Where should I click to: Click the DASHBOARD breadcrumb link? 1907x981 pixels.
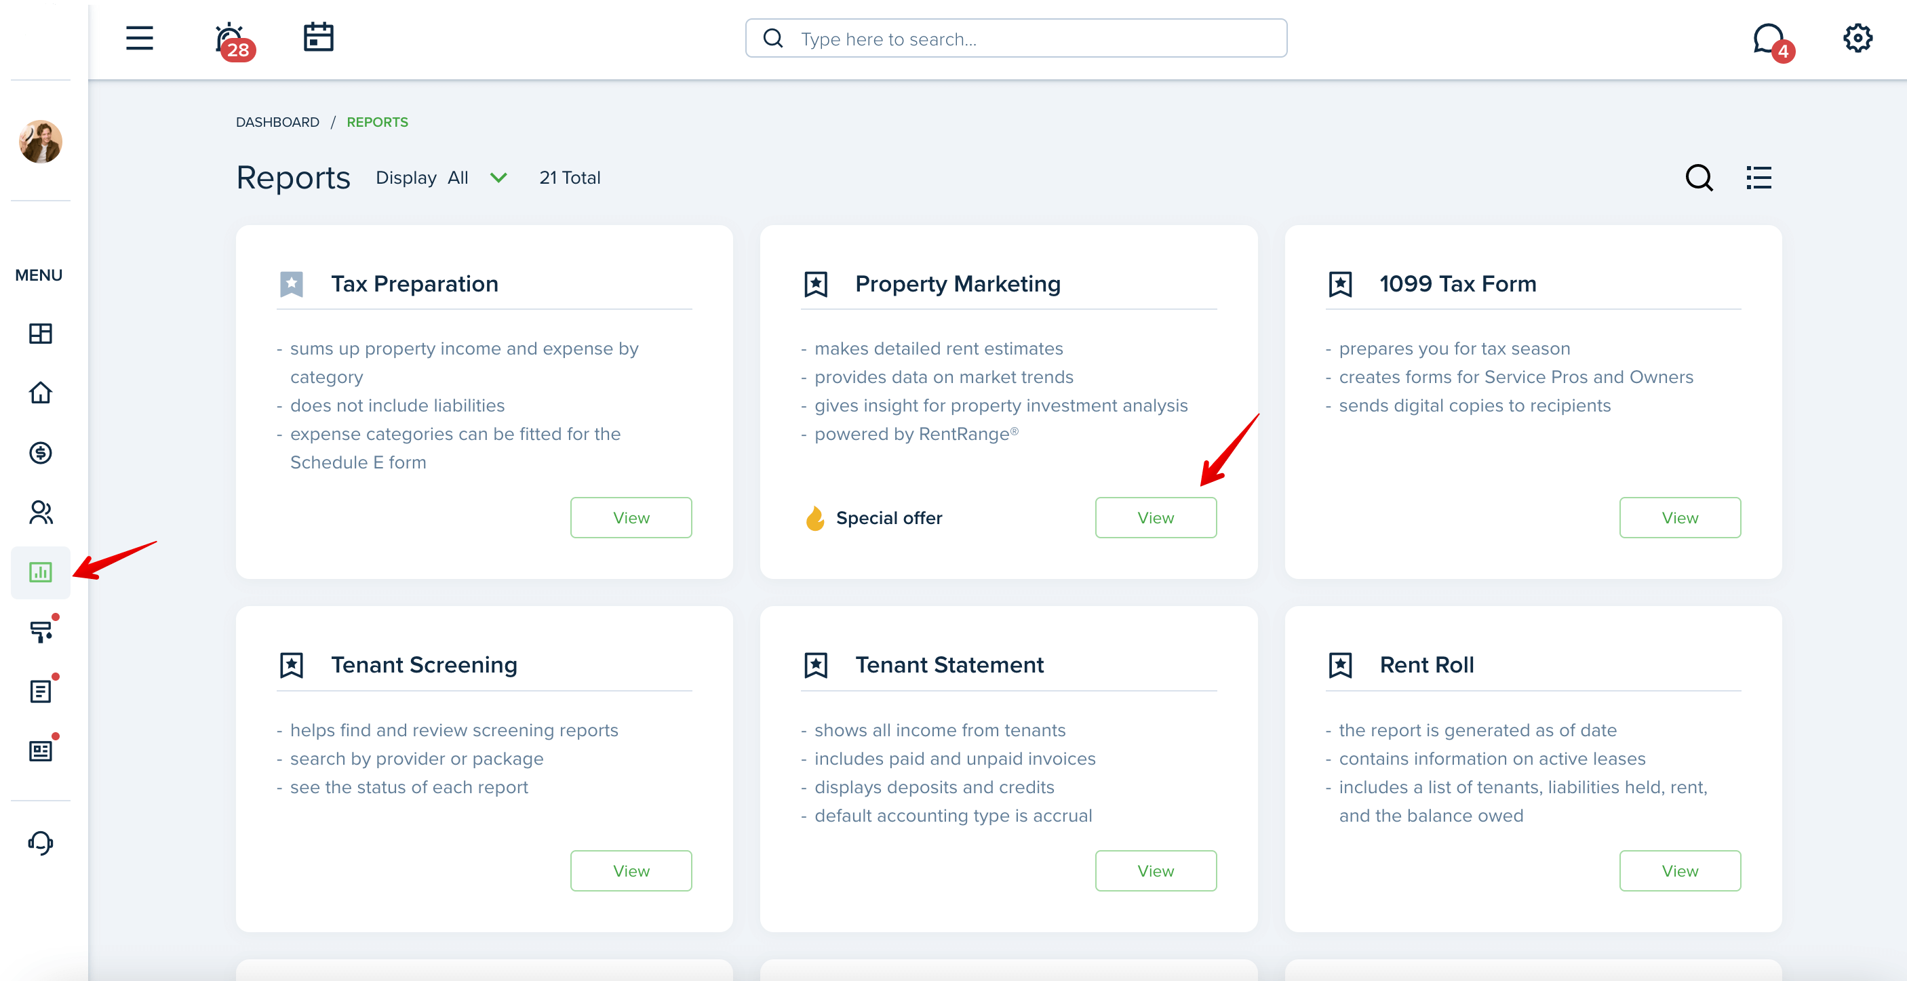pos(277,122)
